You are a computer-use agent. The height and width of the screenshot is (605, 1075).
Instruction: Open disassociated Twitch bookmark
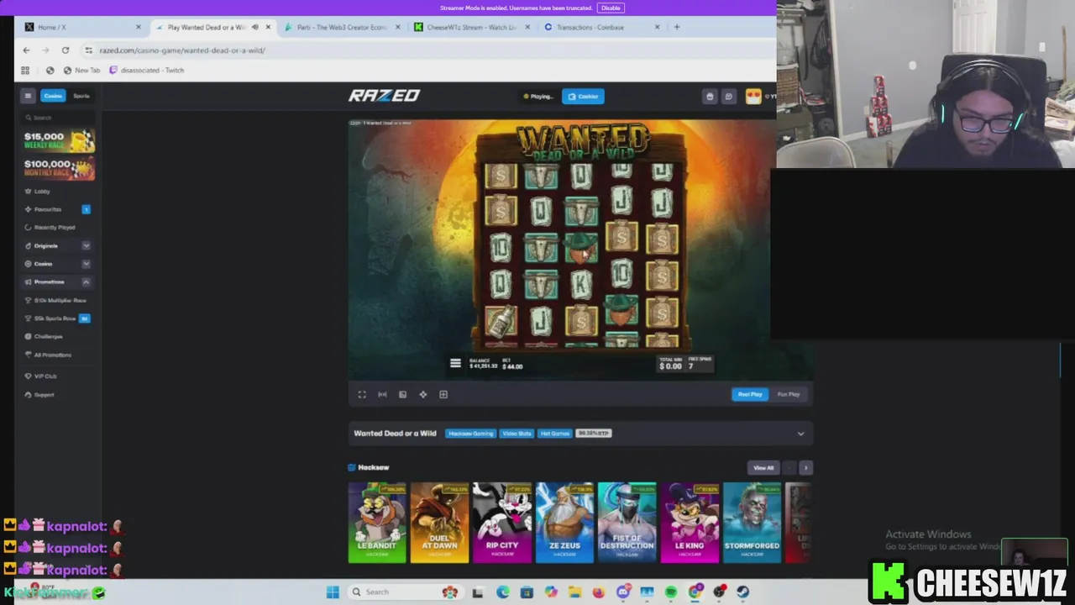coord(147,71)
